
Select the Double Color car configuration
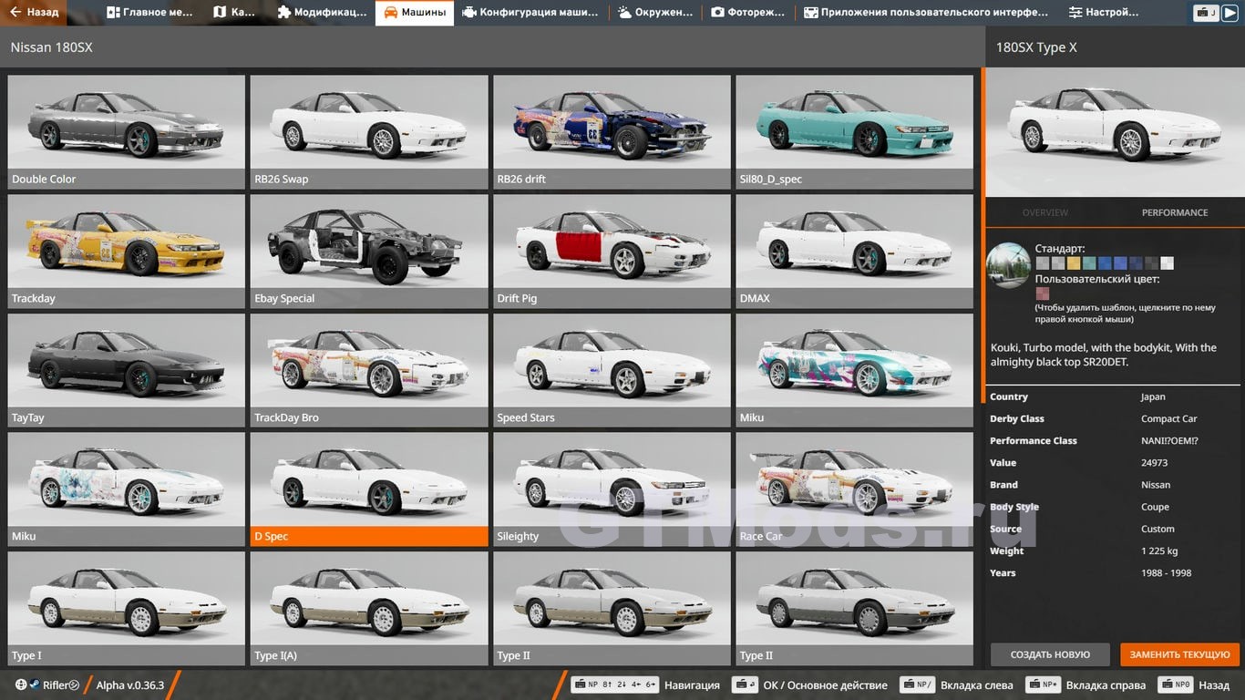point(126,131)
